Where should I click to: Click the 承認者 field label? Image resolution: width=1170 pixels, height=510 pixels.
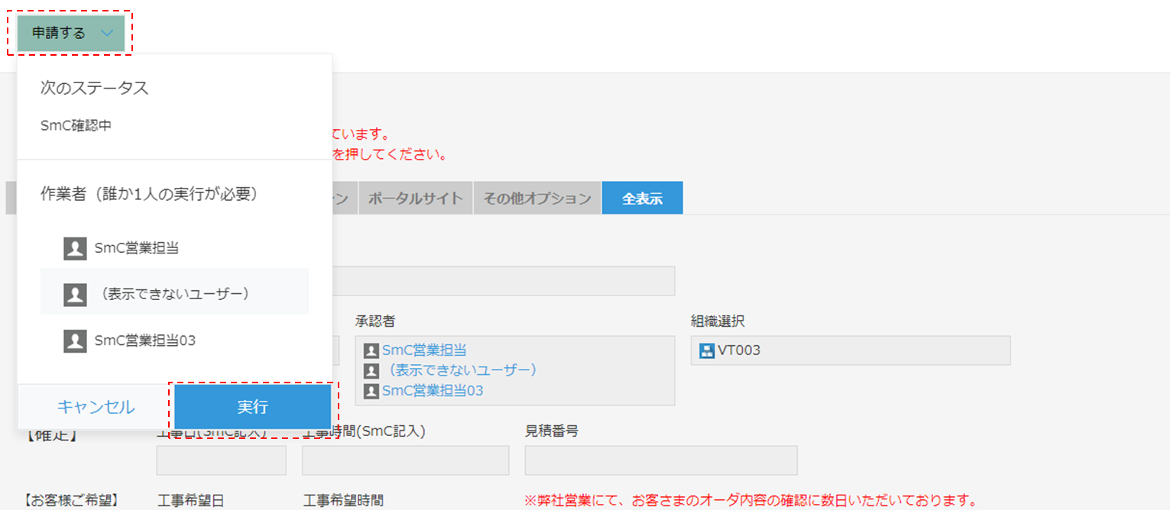tap(374, 321)
